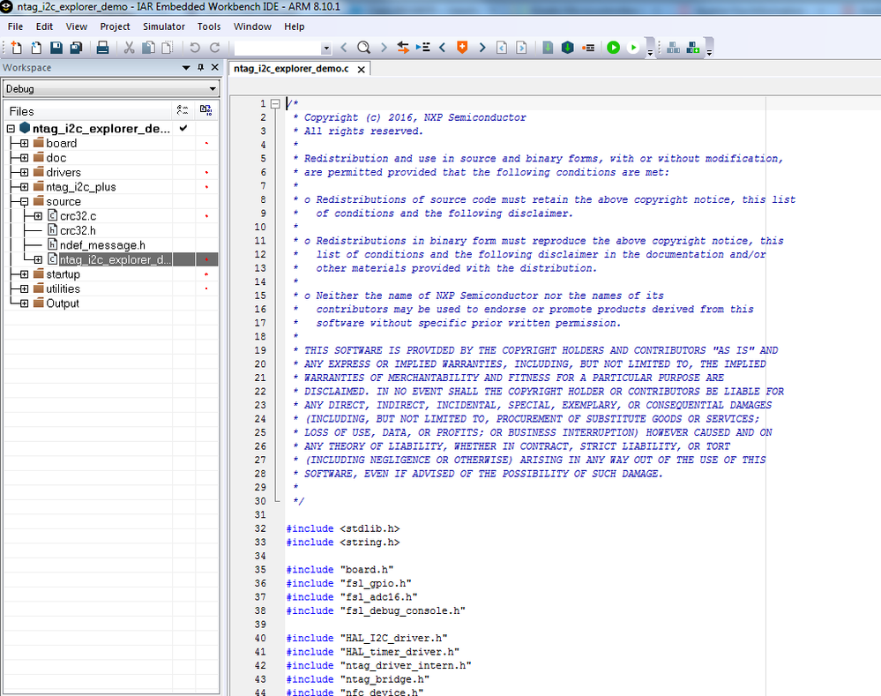
Task: Open the Help menu
Action: (294, 26)
